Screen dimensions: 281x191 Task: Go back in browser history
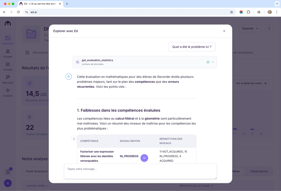(4, 12)
